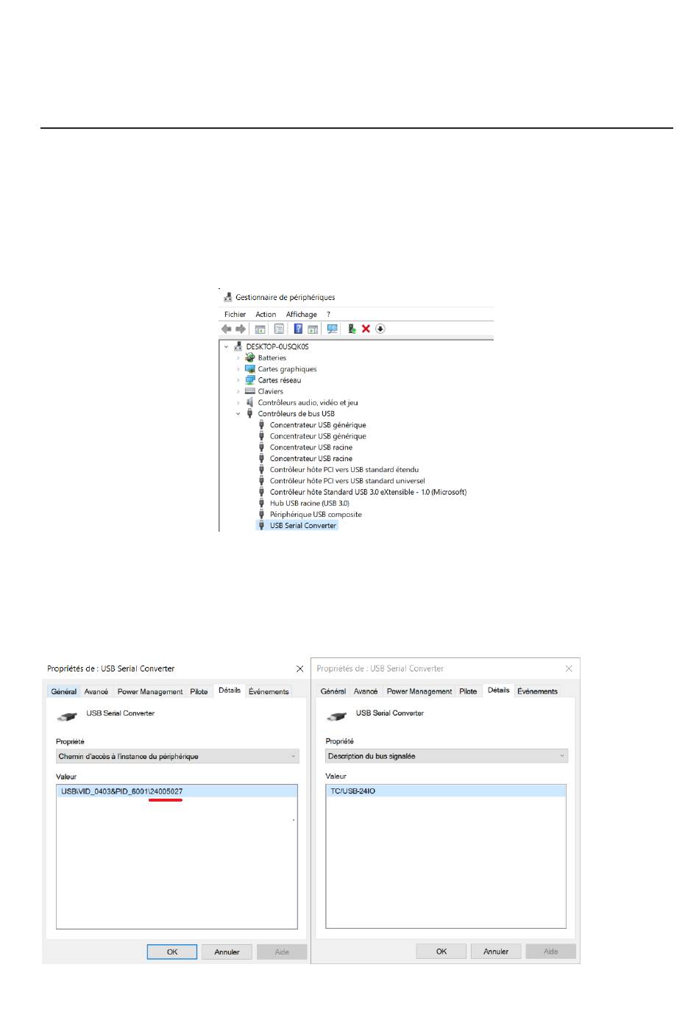
Task: Click the show/hide console tree icon
Action: [260, 329]
